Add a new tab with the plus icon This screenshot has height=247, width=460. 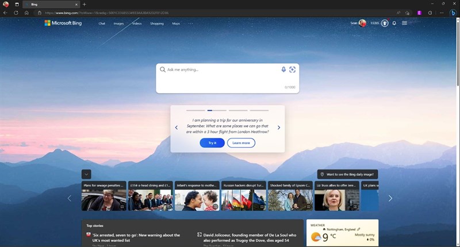tap(84, 5)
